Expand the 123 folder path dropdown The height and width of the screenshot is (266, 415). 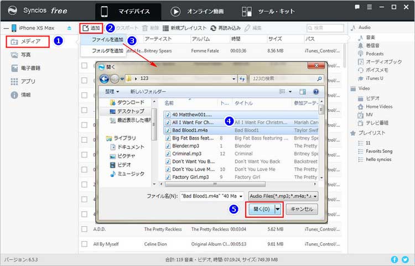[x=234, y=79]
